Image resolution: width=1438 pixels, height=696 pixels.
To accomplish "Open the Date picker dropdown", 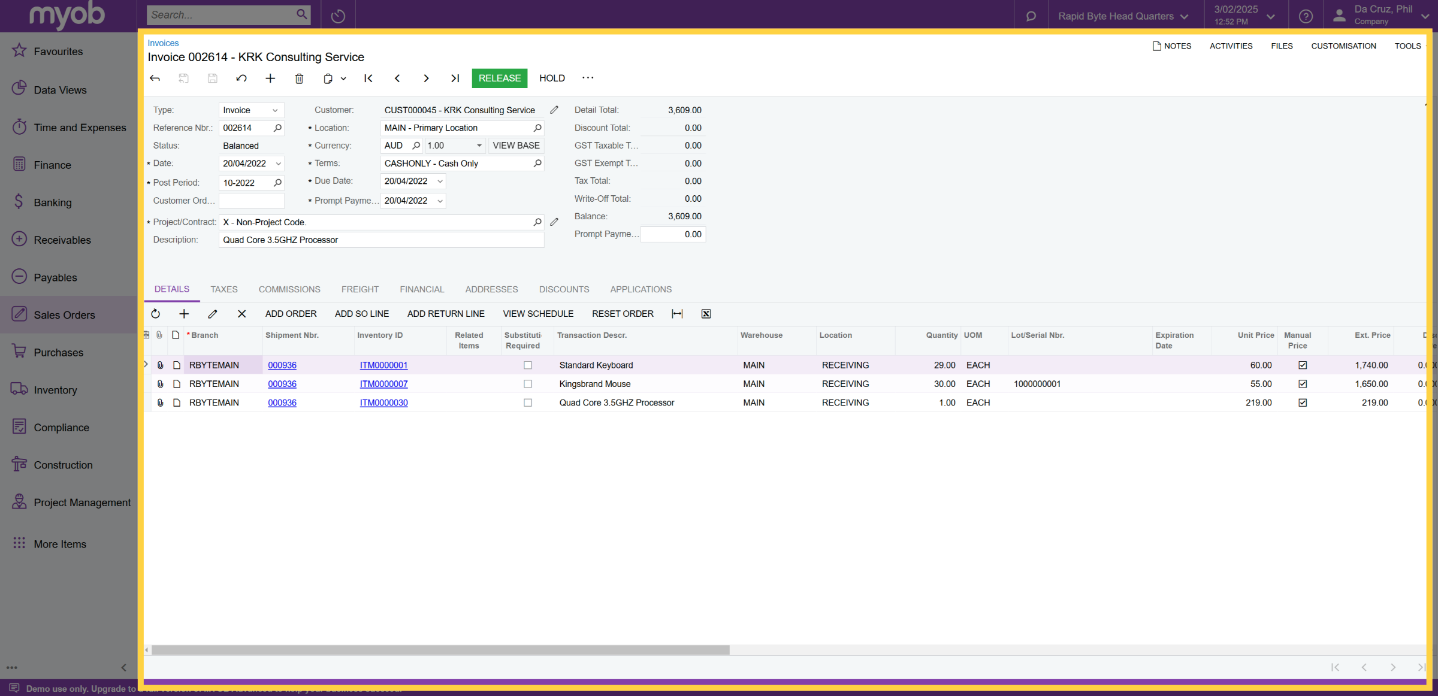I will coord(278,164).
